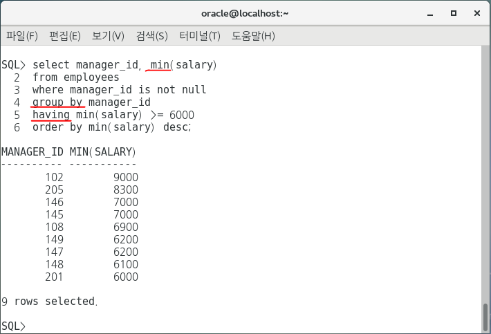Click the 'having' keyword on line 5

pyautogui.click(x=51, y=115)
